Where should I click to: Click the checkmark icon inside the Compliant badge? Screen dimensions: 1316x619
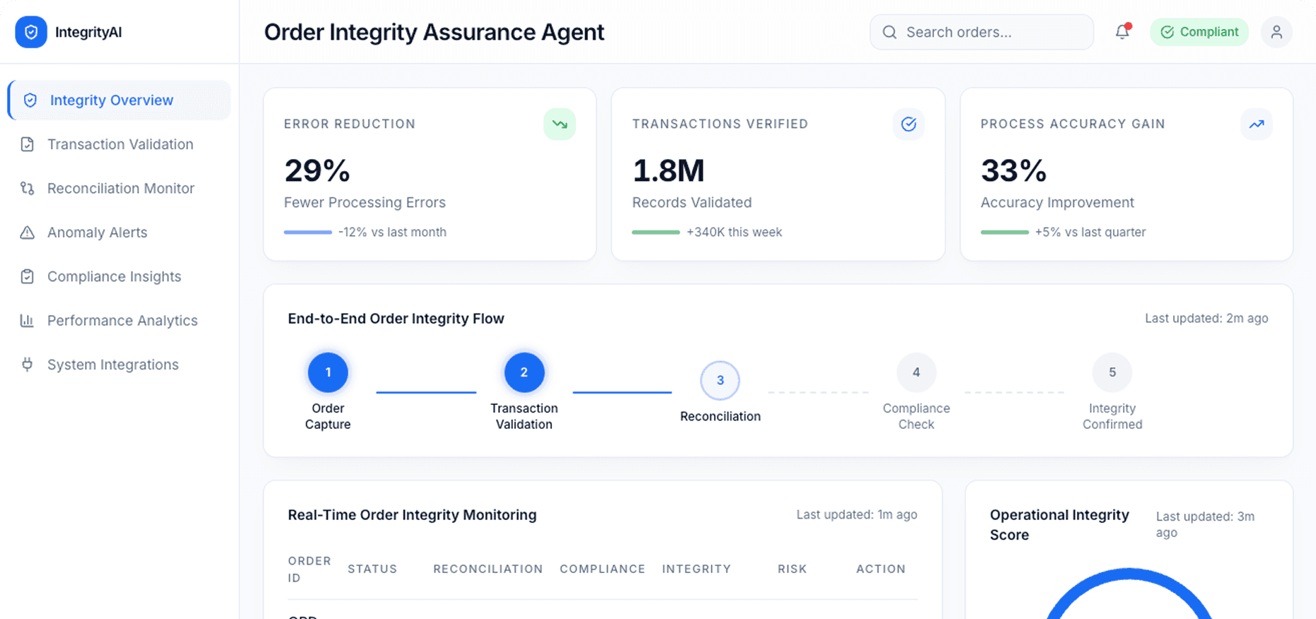pos(1167,32)
